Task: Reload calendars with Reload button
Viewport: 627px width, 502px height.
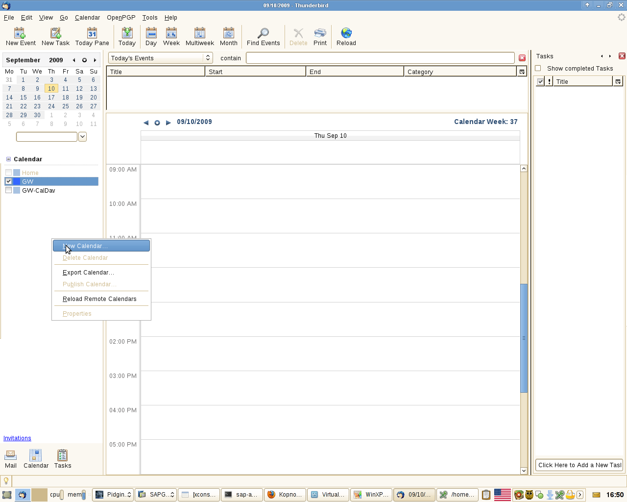Action: pos(346,37)
